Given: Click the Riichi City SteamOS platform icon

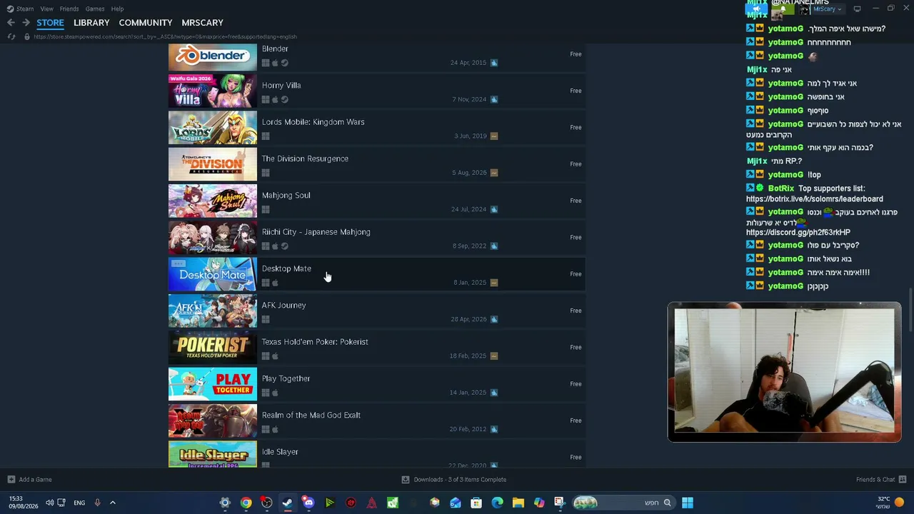Looking at the screenshot, I should 284,246.
